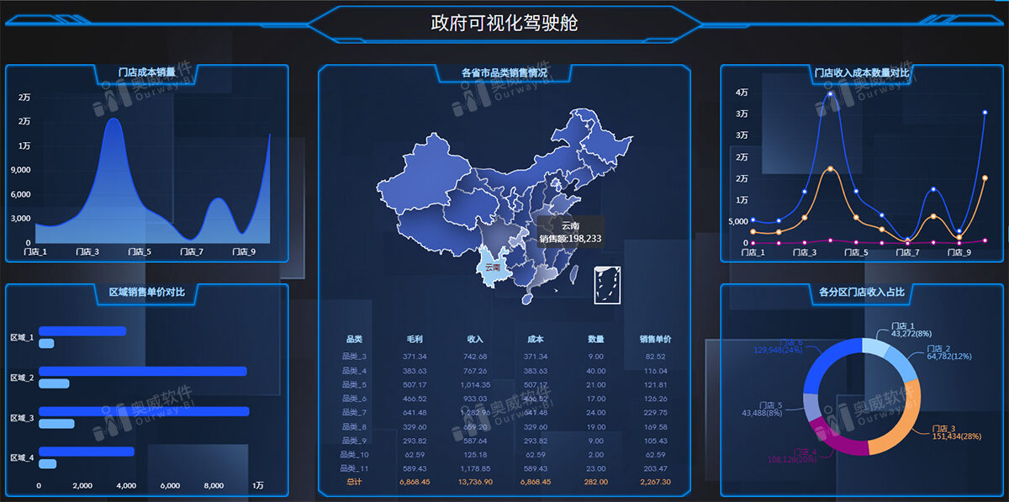Select the 区域_3 dark blue bar
This screenshot has width=1009, height=502.
pyautogui.click(x=144, y=411)
